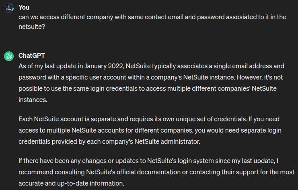This screenshot has height=190, width=298.
Task: Select the "You" sender name label
Action: click(x=24, y=7)
